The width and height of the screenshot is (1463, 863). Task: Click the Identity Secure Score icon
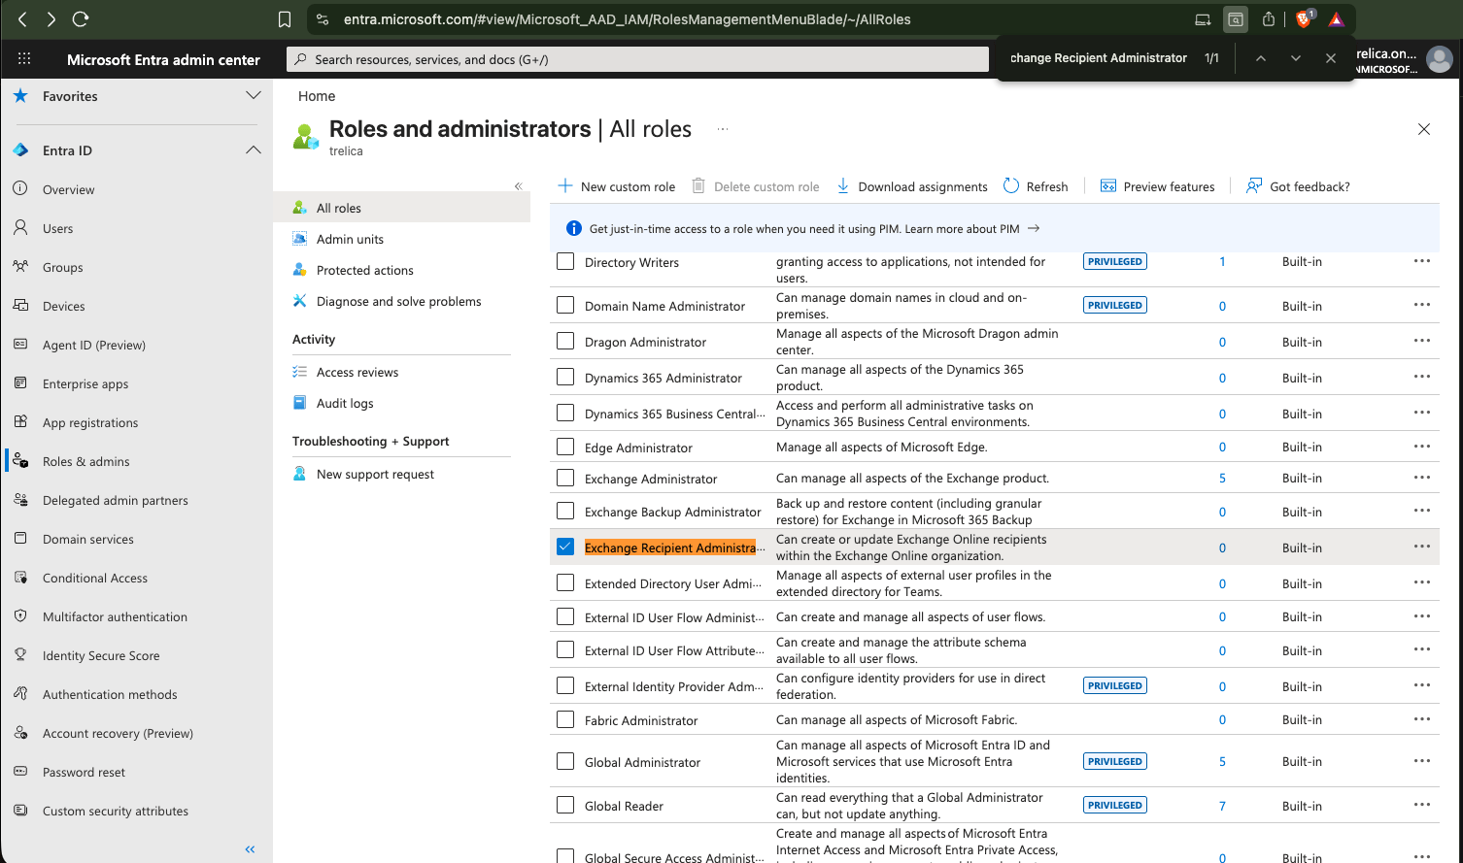click(x=20, y=654)
